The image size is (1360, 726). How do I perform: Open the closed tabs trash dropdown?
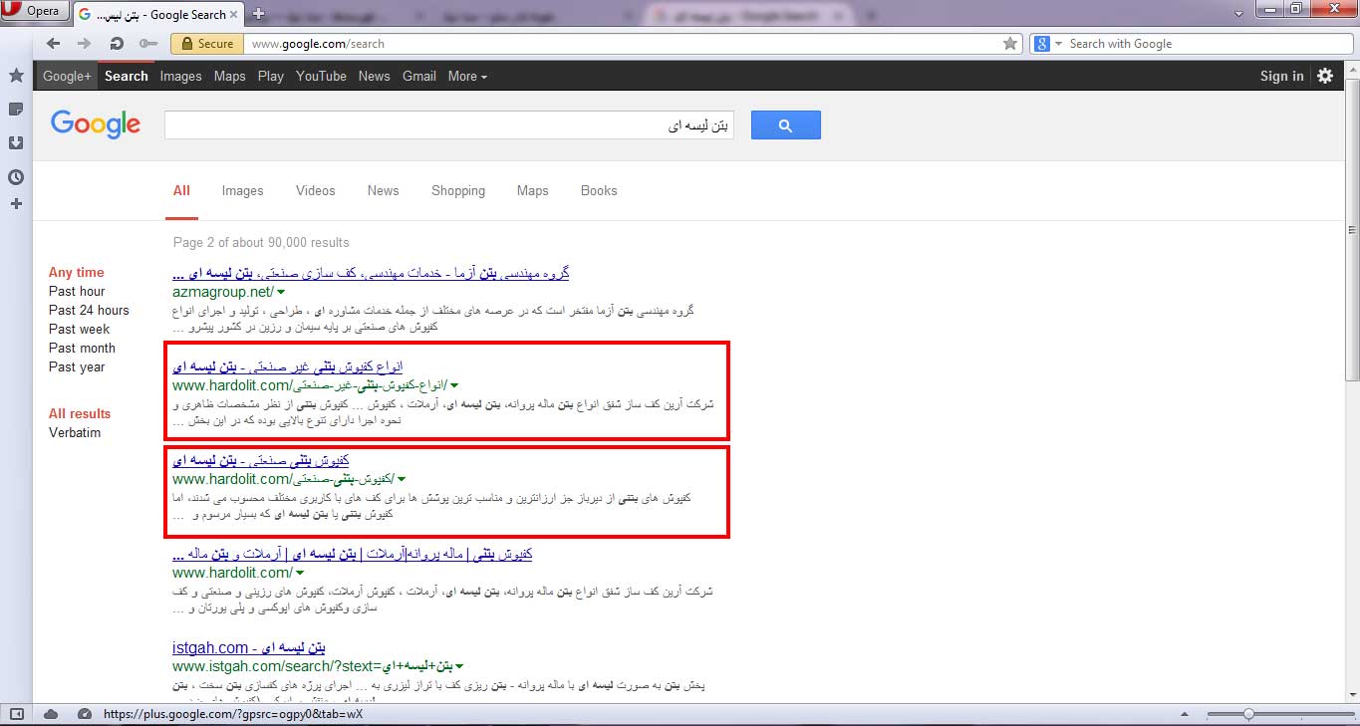[x=1238, y=12]
